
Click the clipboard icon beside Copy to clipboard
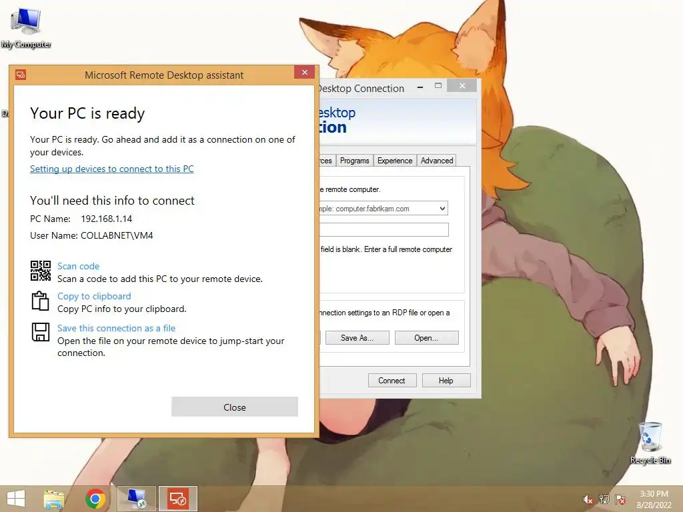click(x=40, y=301)
